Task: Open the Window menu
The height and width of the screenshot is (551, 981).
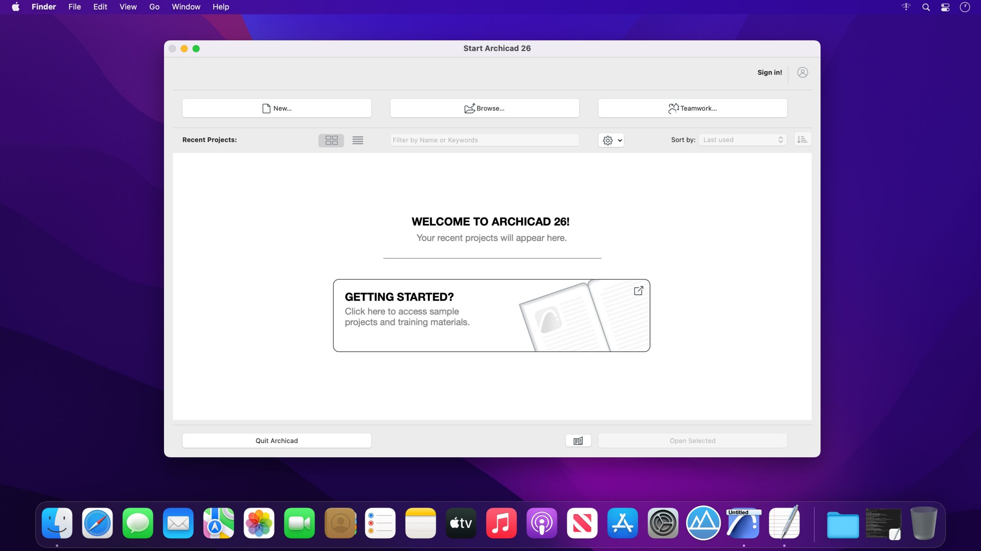Action: point(186,7)
